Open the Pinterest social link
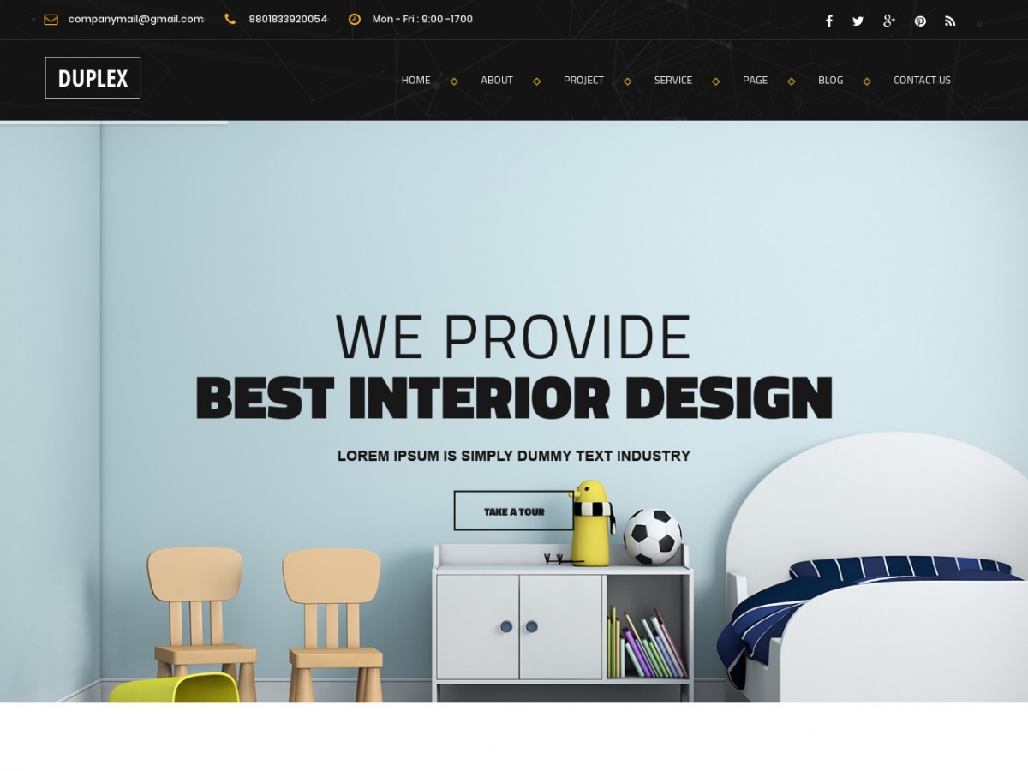Viewport: 1028px width, 771px height. click(x=920, y=21)
